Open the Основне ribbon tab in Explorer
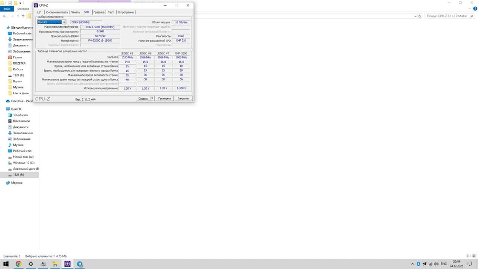This screenshot has height=269, width=478. coord(23,9)
